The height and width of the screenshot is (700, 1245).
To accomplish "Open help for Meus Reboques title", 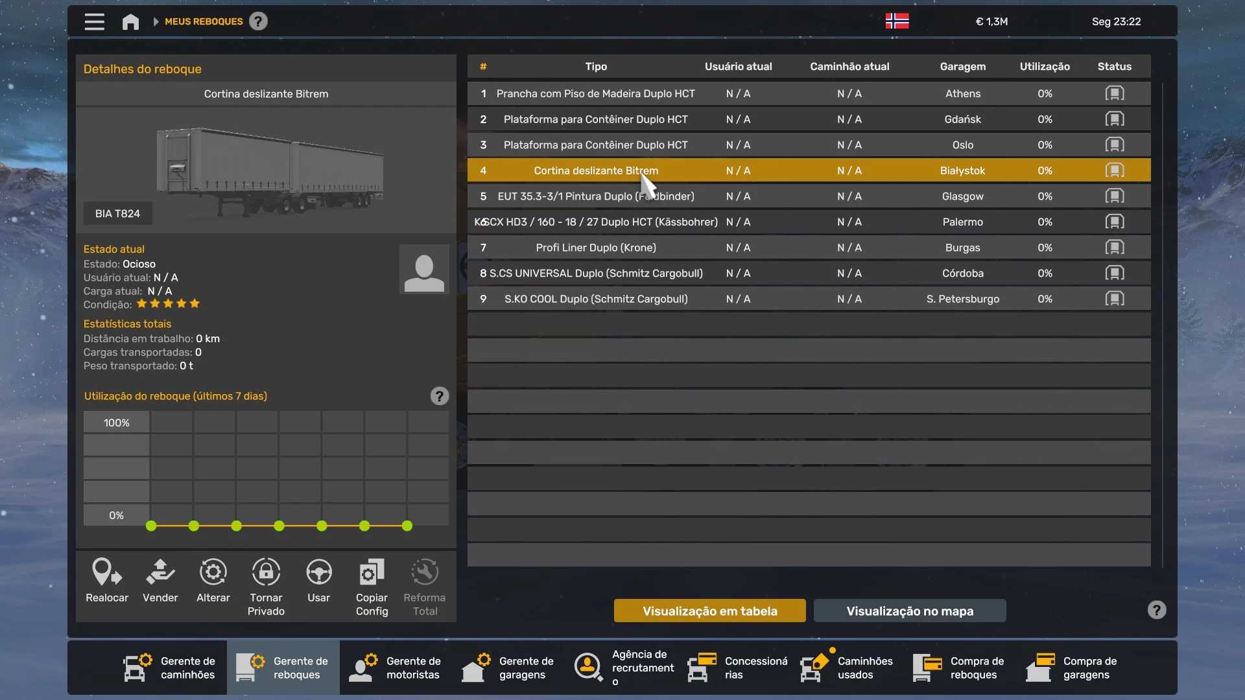I will 258,21.
